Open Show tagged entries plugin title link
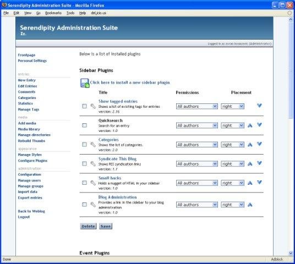Viewport: 295px width, 264px height. pyautogui.click(x=118, y=101)
